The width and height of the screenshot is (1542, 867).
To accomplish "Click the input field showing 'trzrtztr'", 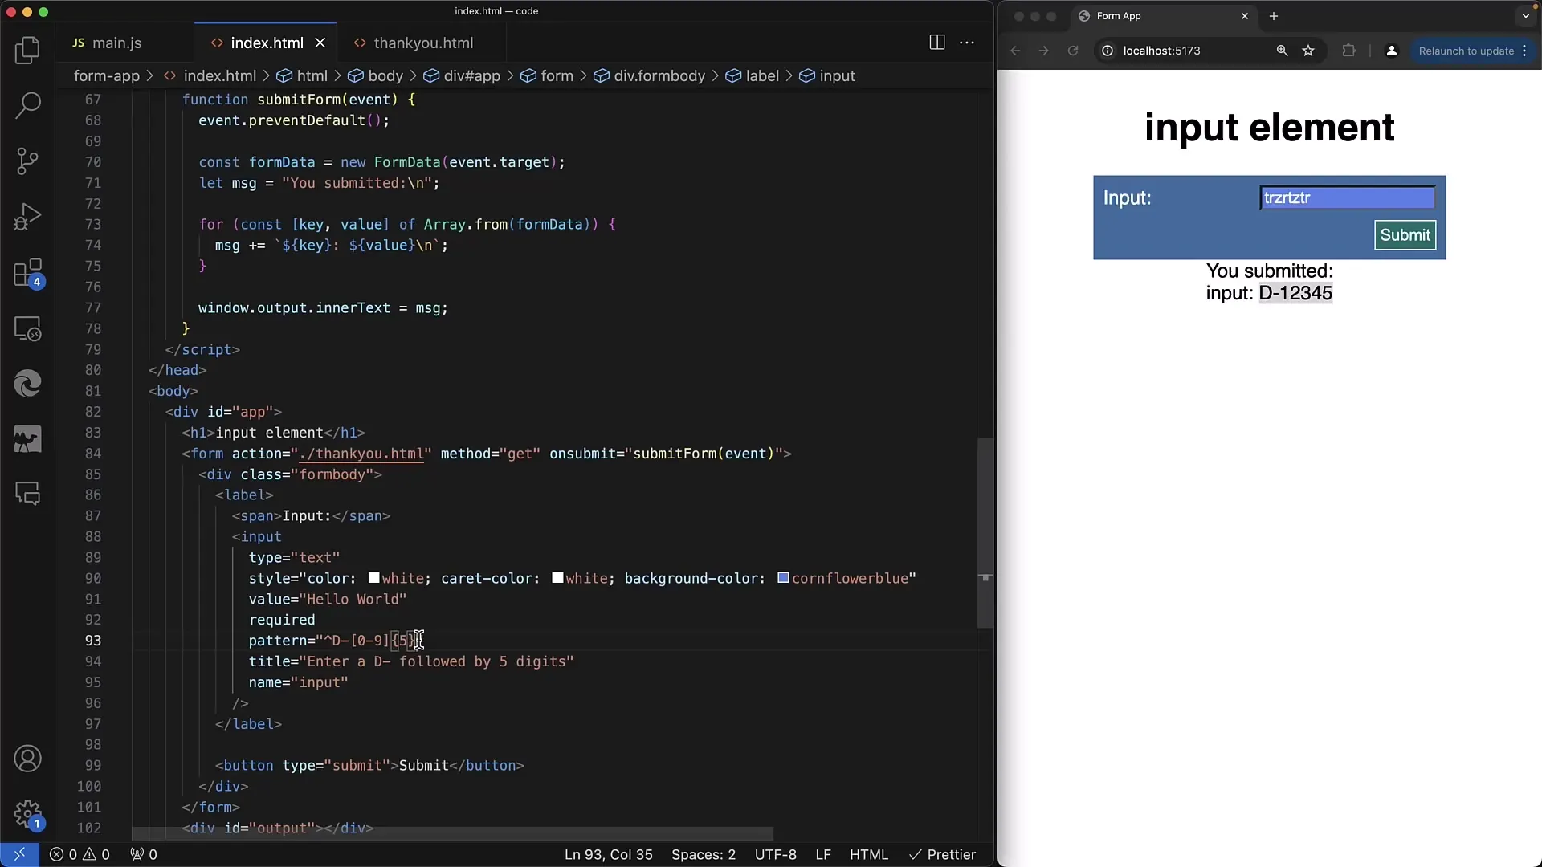I will coord(1346,197).
